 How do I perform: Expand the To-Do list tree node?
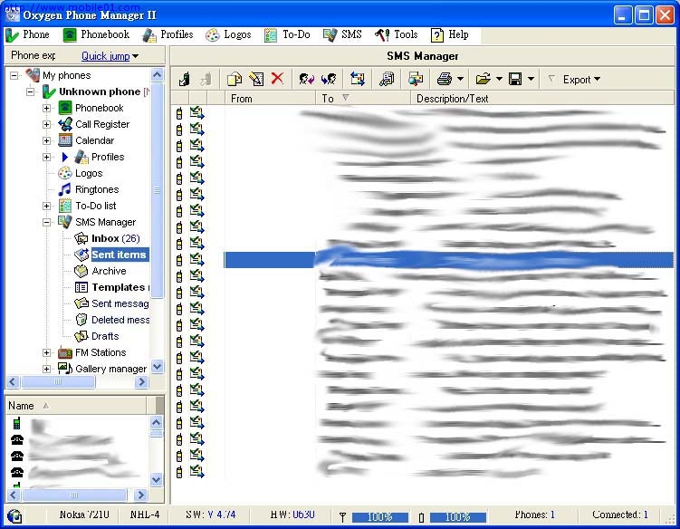pyautogui.click(x=47, y=207)
